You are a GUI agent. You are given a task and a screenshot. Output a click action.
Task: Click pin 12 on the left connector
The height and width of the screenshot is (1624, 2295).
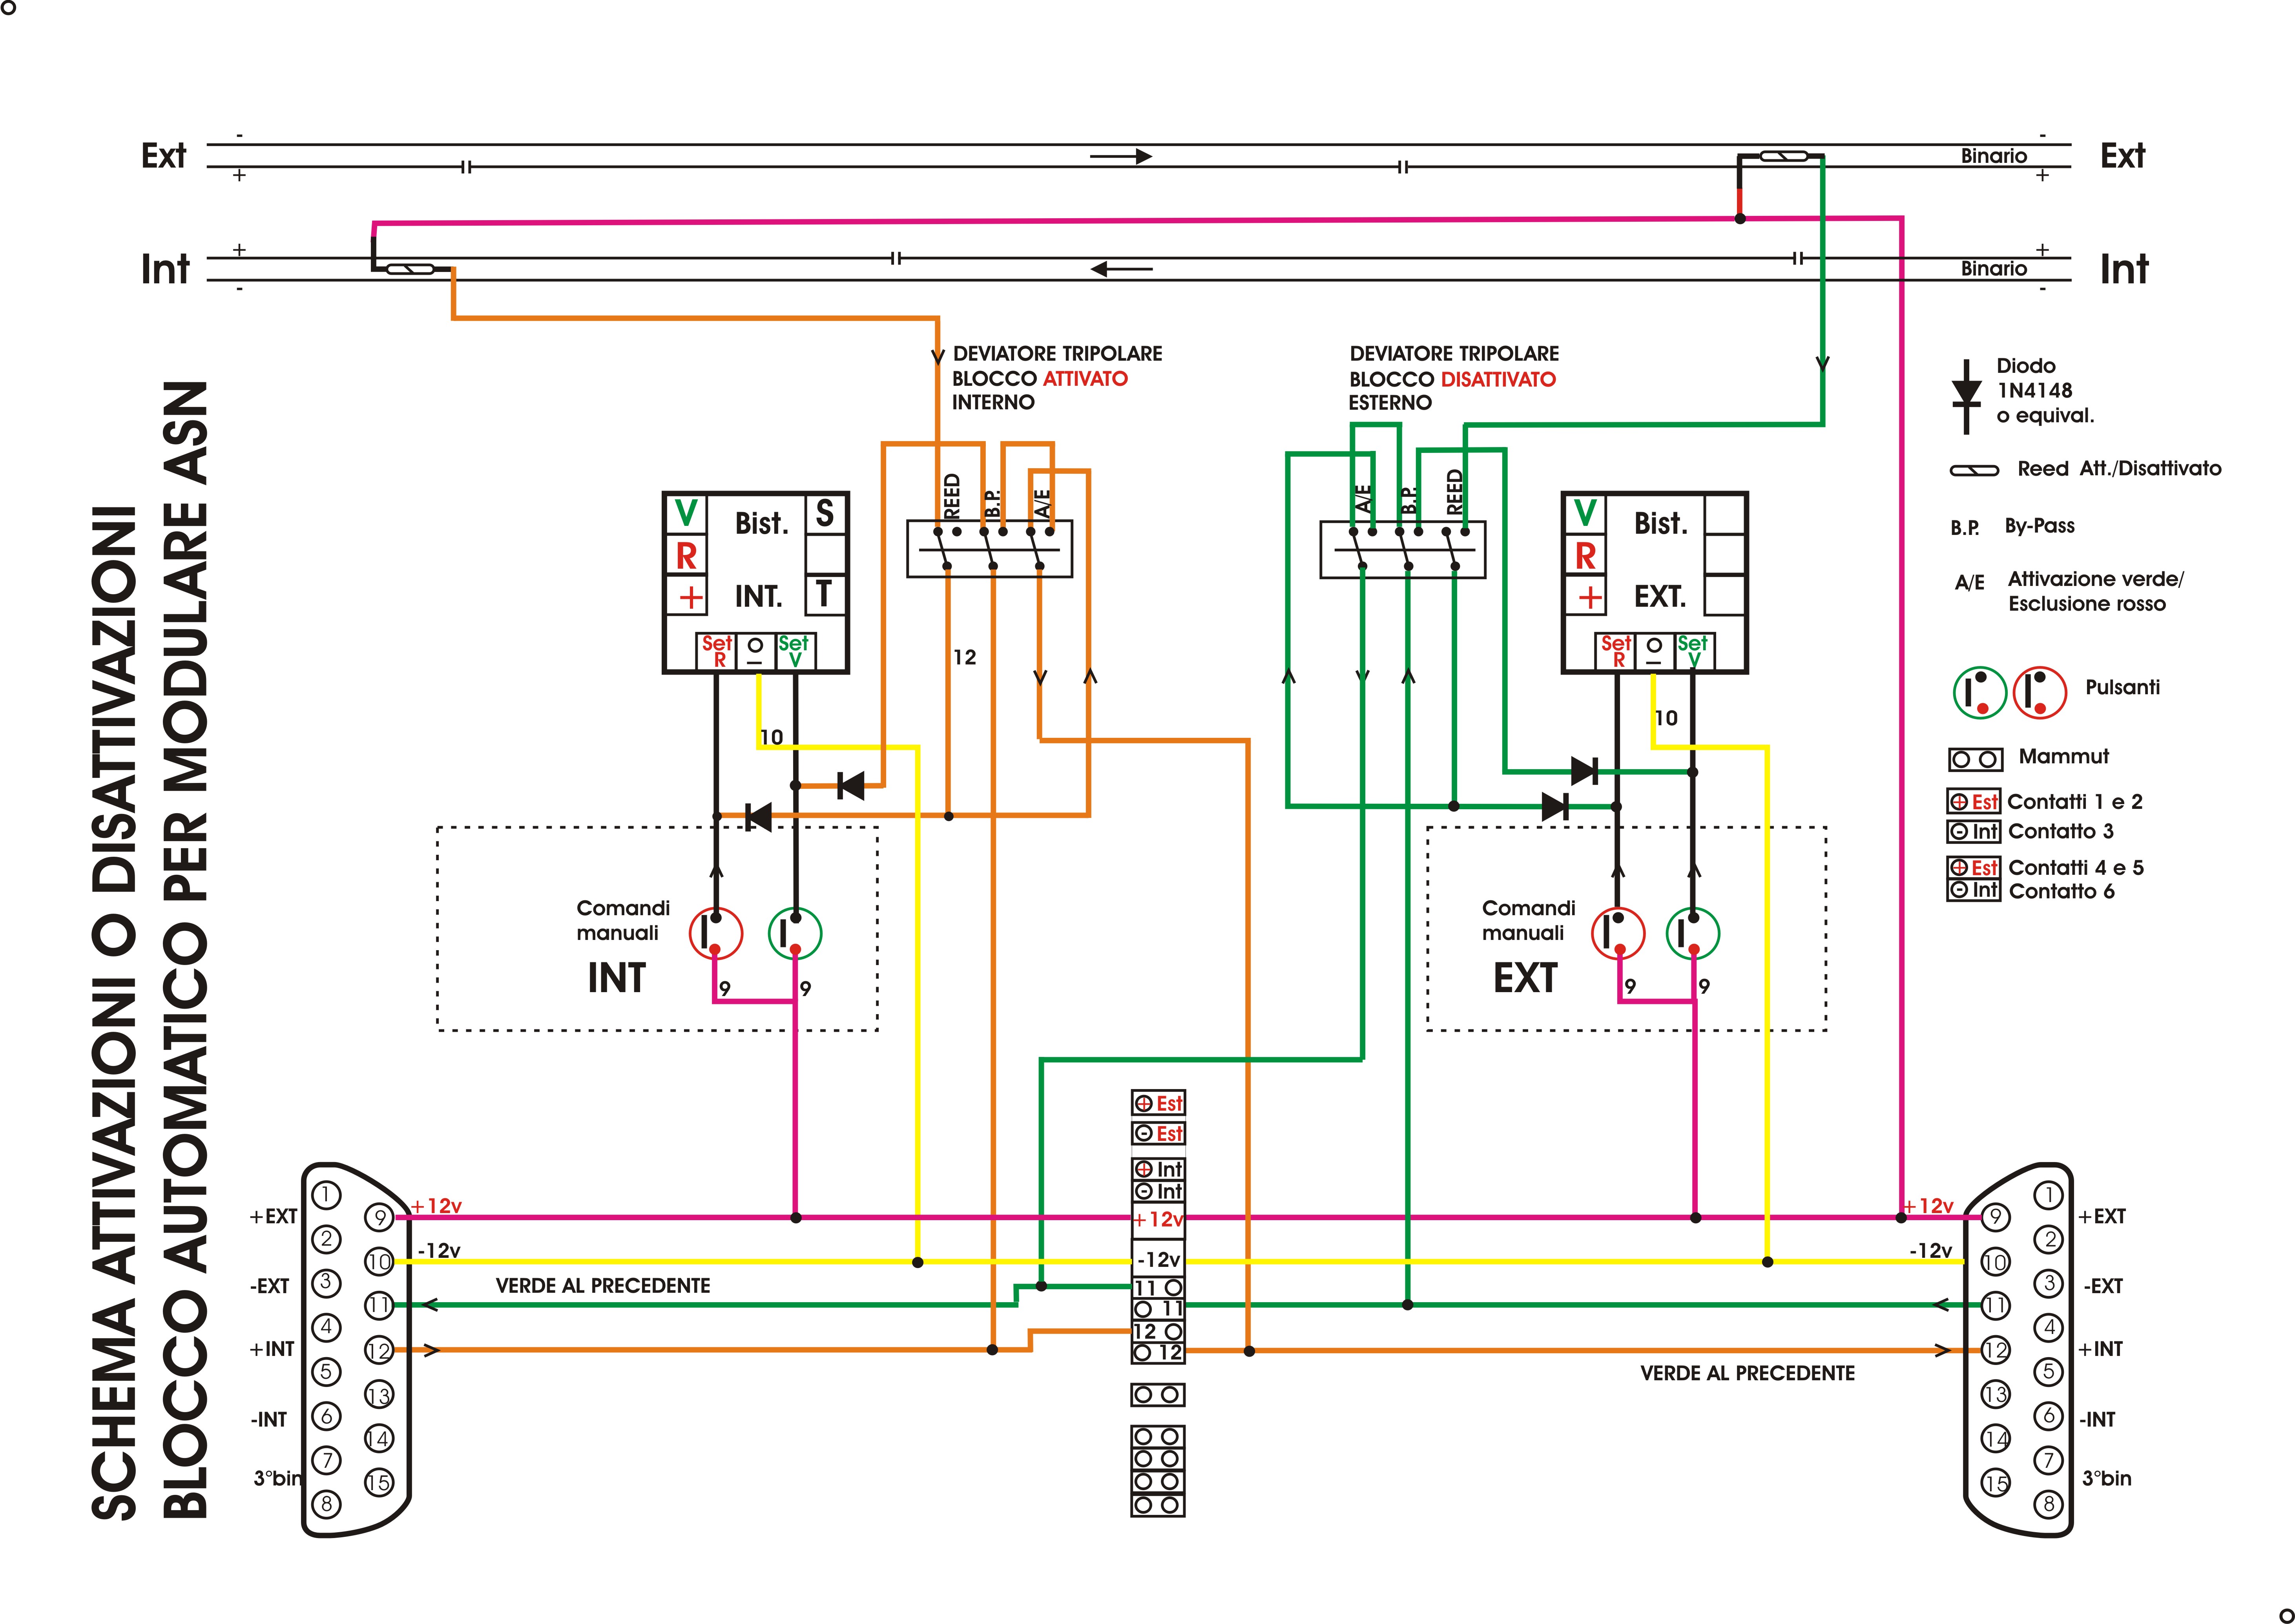(379, 1350)
